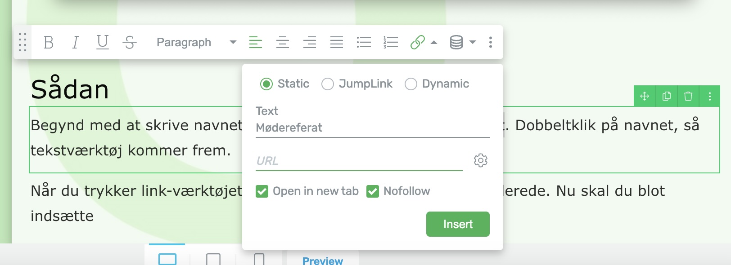This screenshot has width=731, height=265.
Task: Click the database dynamic data icon
Action: [x=456, y=42]
